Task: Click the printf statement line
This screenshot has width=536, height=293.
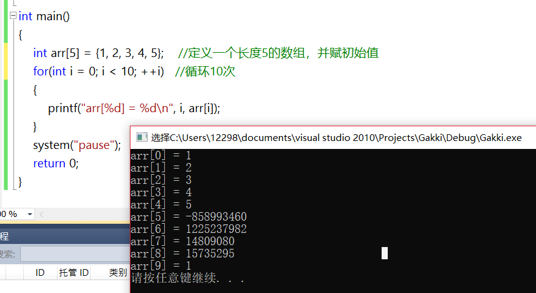Action: tap(134, 108)
